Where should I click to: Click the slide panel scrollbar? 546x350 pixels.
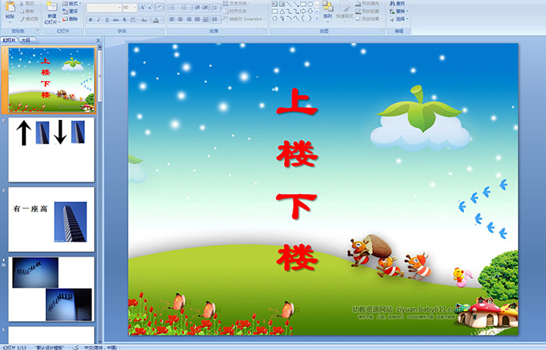[x=100, y=76]
